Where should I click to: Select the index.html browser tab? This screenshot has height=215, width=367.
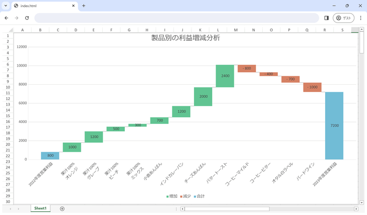pyautogui.click(x=42, y=6)
